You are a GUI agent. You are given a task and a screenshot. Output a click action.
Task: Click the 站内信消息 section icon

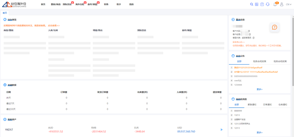pyautogui.click(x=233, y=99)
